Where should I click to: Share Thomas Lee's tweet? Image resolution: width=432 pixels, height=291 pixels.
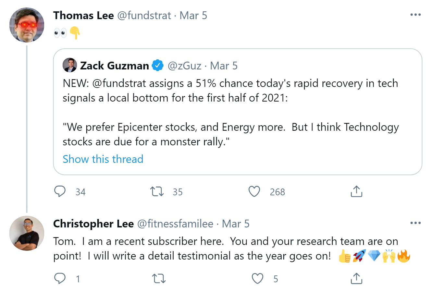click(x=356, y=191)
